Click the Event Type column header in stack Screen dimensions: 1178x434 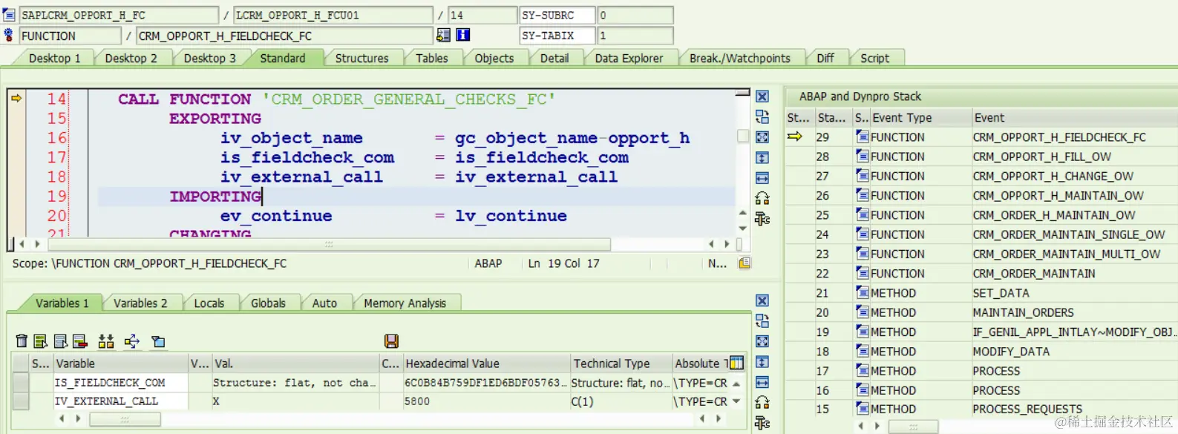tap(921, 117)
